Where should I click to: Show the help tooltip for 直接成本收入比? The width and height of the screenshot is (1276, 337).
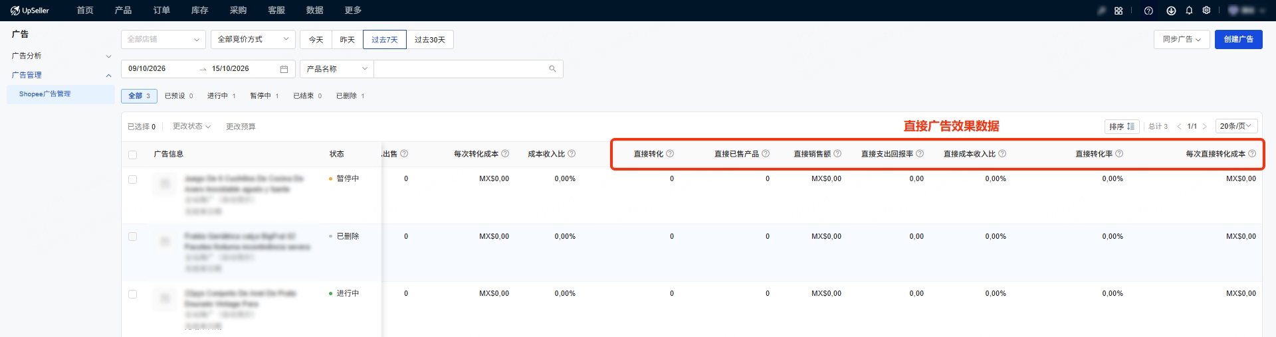click(x=1002, y=154)
